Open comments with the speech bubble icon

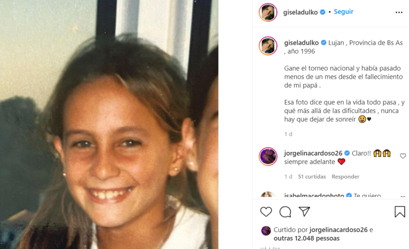285,212
